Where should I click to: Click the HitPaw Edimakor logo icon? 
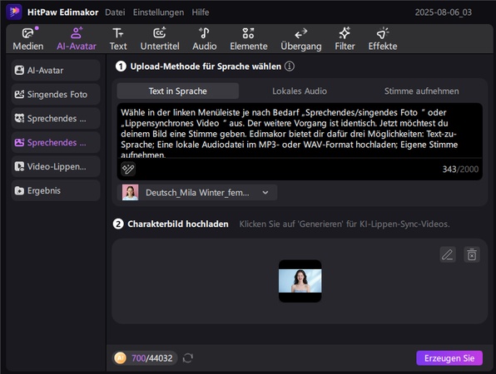14,12
